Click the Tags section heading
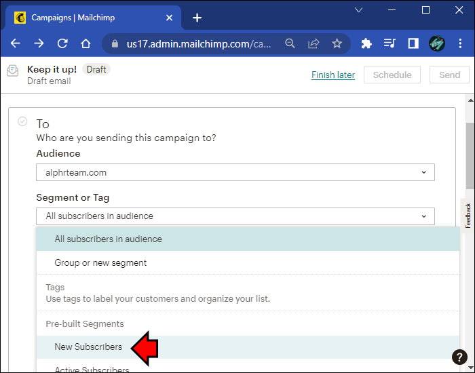The height and width of the screenshot is (373, 475). 55,287
